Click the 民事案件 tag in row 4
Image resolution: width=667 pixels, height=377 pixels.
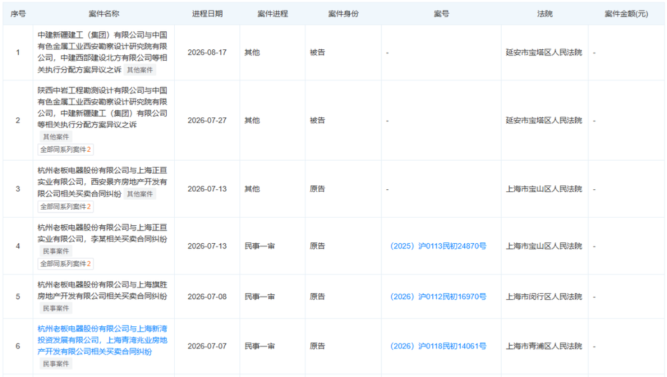[56, 251]
